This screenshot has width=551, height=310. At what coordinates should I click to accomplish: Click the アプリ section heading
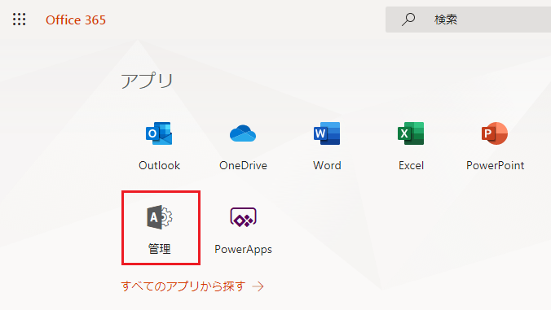click(147, 81)
